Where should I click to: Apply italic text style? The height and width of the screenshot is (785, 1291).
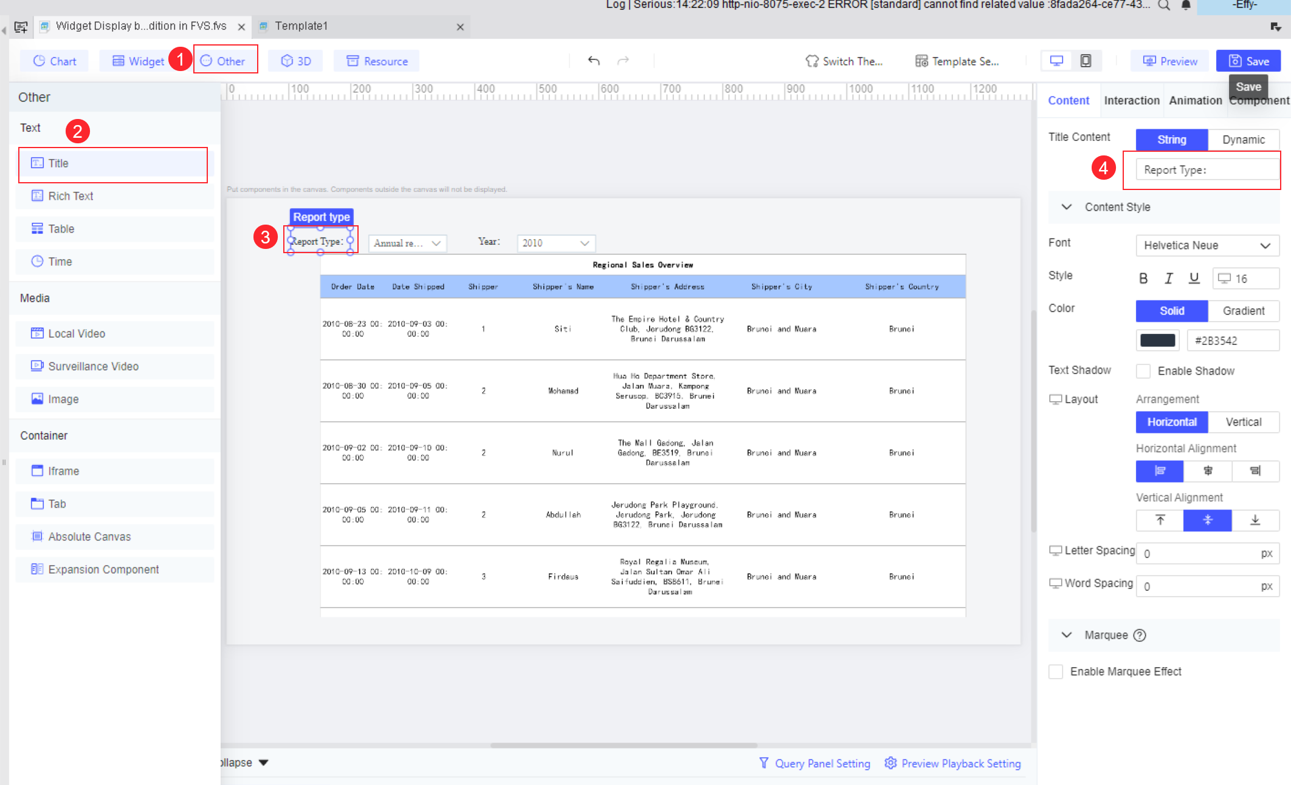pyautogui.click(x=1168, y=278)
